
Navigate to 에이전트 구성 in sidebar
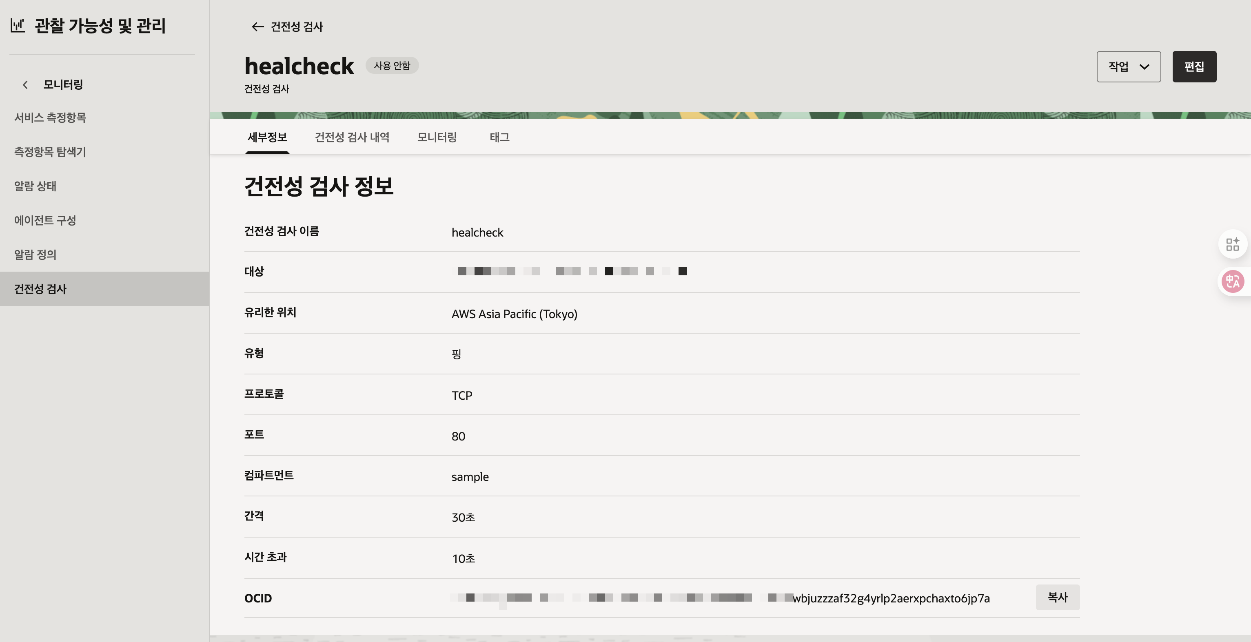click(45, 221)
